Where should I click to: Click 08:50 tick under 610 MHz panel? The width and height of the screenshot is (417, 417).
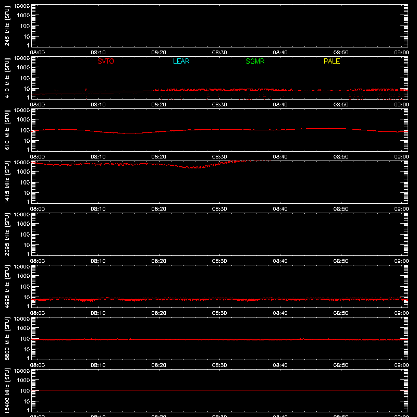(x=341, y=157)
